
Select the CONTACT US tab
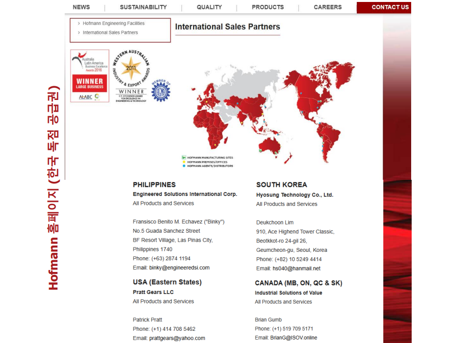tap(384, 7)
